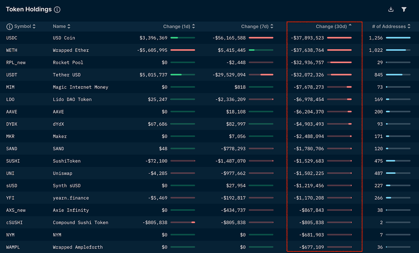Click the Rocket Pool name
This screenshot has height=253, width=419.
(x=68, y=62)
